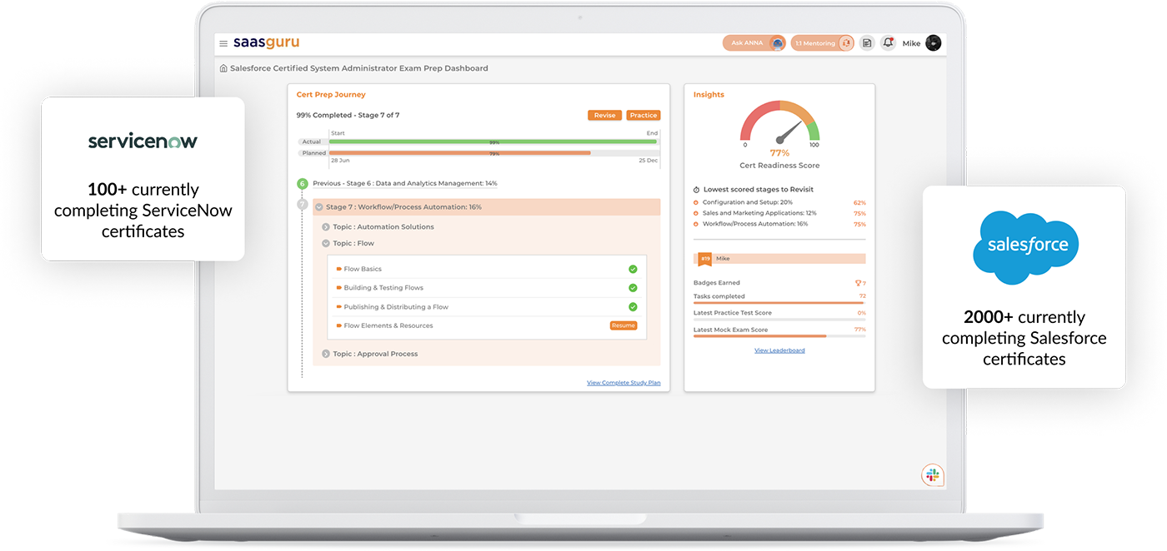
Task: Click the green stage 6 circle marker
Action: [x=303, y=184]
